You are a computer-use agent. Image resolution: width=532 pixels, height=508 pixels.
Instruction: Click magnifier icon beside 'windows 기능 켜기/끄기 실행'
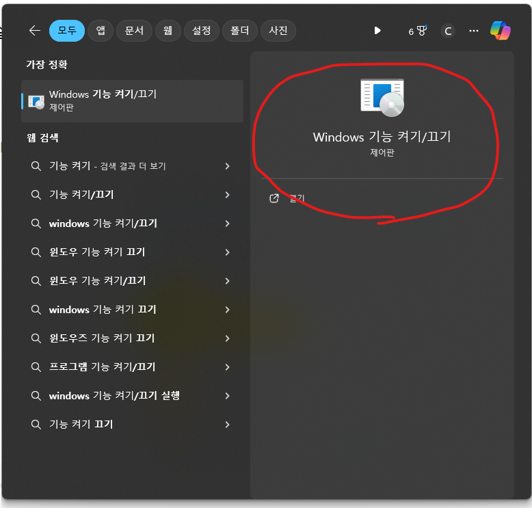(x=36, y=396)
